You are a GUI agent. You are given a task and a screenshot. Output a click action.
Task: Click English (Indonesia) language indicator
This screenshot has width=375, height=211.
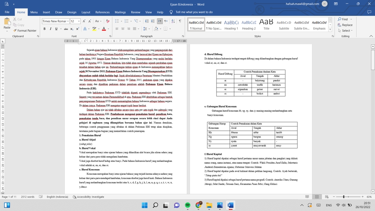57,197
